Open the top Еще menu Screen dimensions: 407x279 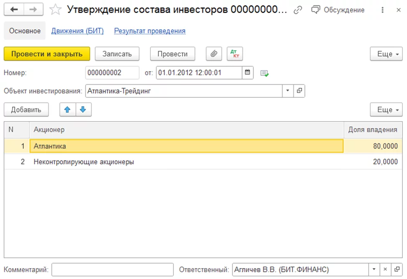pyautogui.click(x=386, y=54)
